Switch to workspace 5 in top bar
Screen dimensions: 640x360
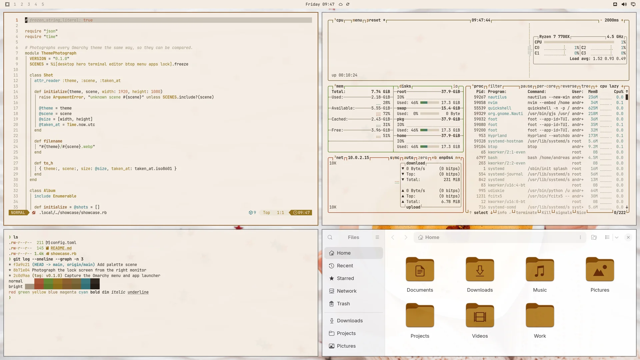pos(43,4)
